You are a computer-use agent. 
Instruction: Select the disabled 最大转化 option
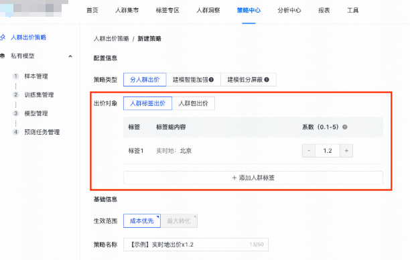click(179, 220)
